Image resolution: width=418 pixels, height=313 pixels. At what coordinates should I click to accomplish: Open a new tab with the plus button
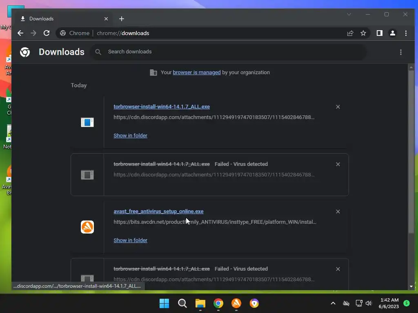122,19
